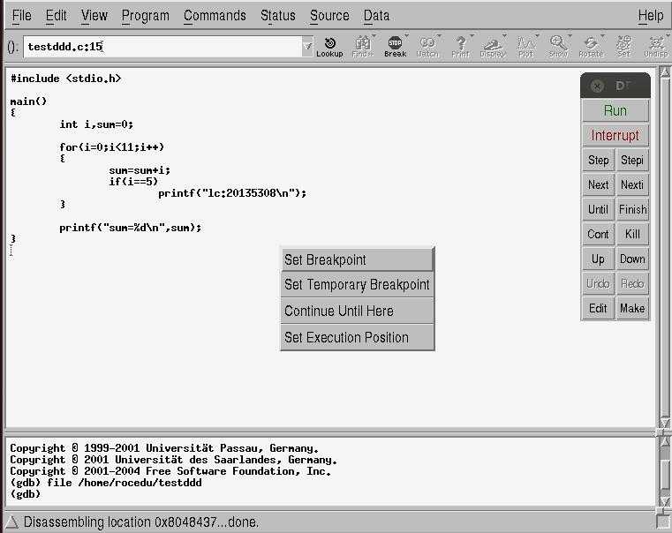Image resolution: width=672 pixels, height=533 pixels.
Task: Expand the Show icon's small dropdown arrow
Action: [x=570, y=36]
